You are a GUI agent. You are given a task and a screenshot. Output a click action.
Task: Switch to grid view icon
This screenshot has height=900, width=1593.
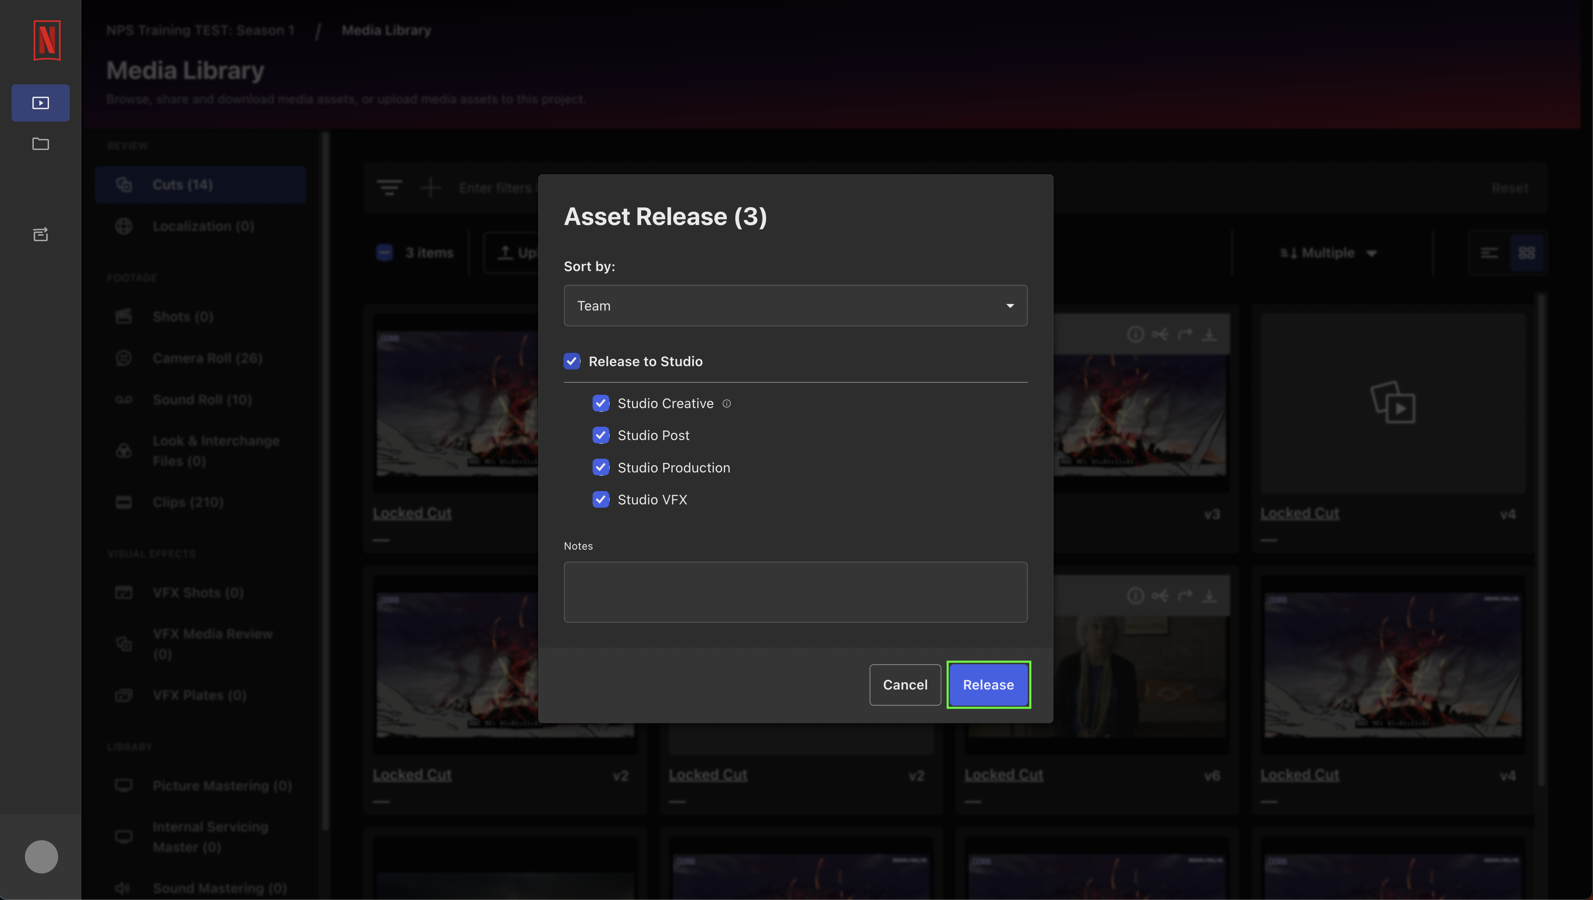1526,253
